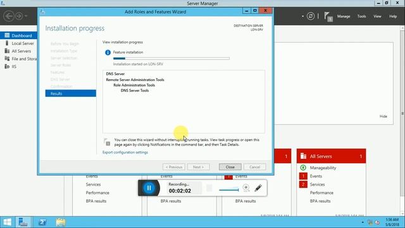
Task: Open the Tools menu
Action: coord(361,16)
